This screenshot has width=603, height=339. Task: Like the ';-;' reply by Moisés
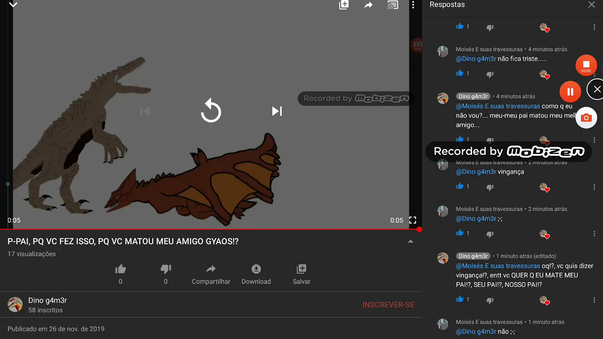point(460,233)
